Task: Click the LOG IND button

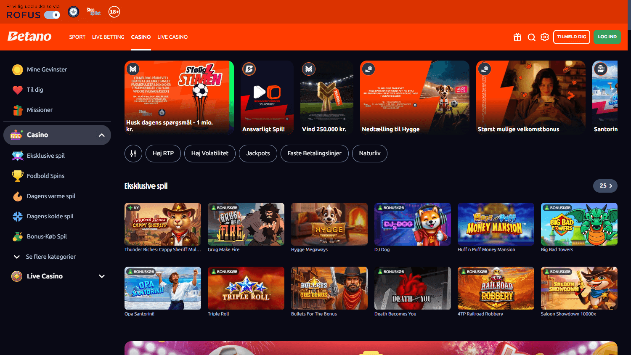Action: [607, 37]
